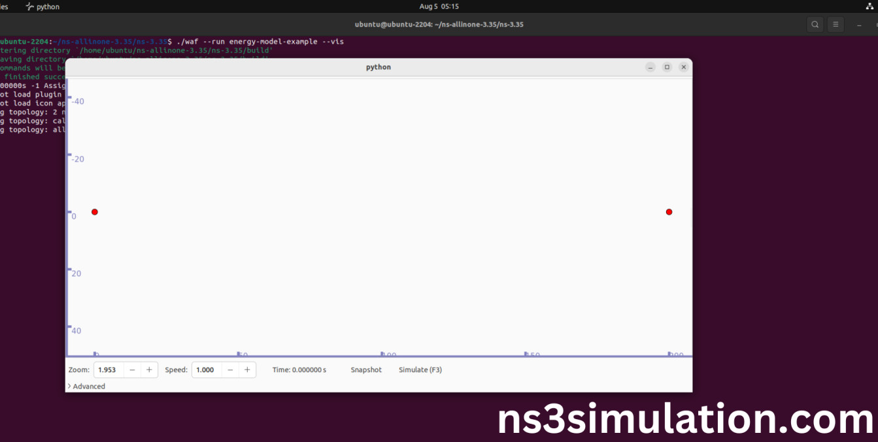Increase zoom using the plus stepper
The height and width of the screenshot is (442, 878).
click(149, 370)
